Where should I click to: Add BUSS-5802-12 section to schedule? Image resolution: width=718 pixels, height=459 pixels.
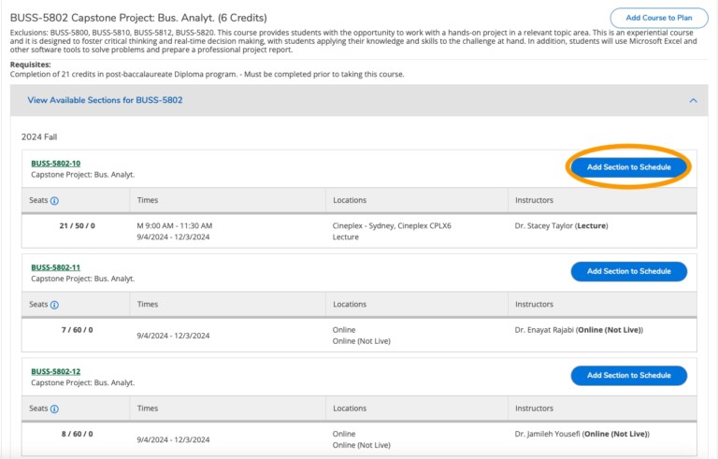click(x=628, y=375)
